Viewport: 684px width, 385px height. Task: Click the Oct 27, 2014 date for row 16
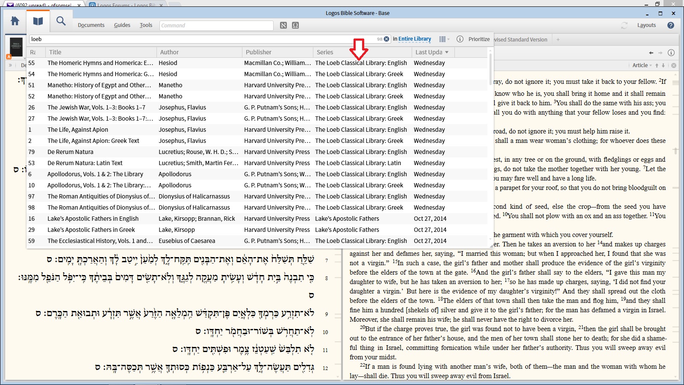coord(430,219)
